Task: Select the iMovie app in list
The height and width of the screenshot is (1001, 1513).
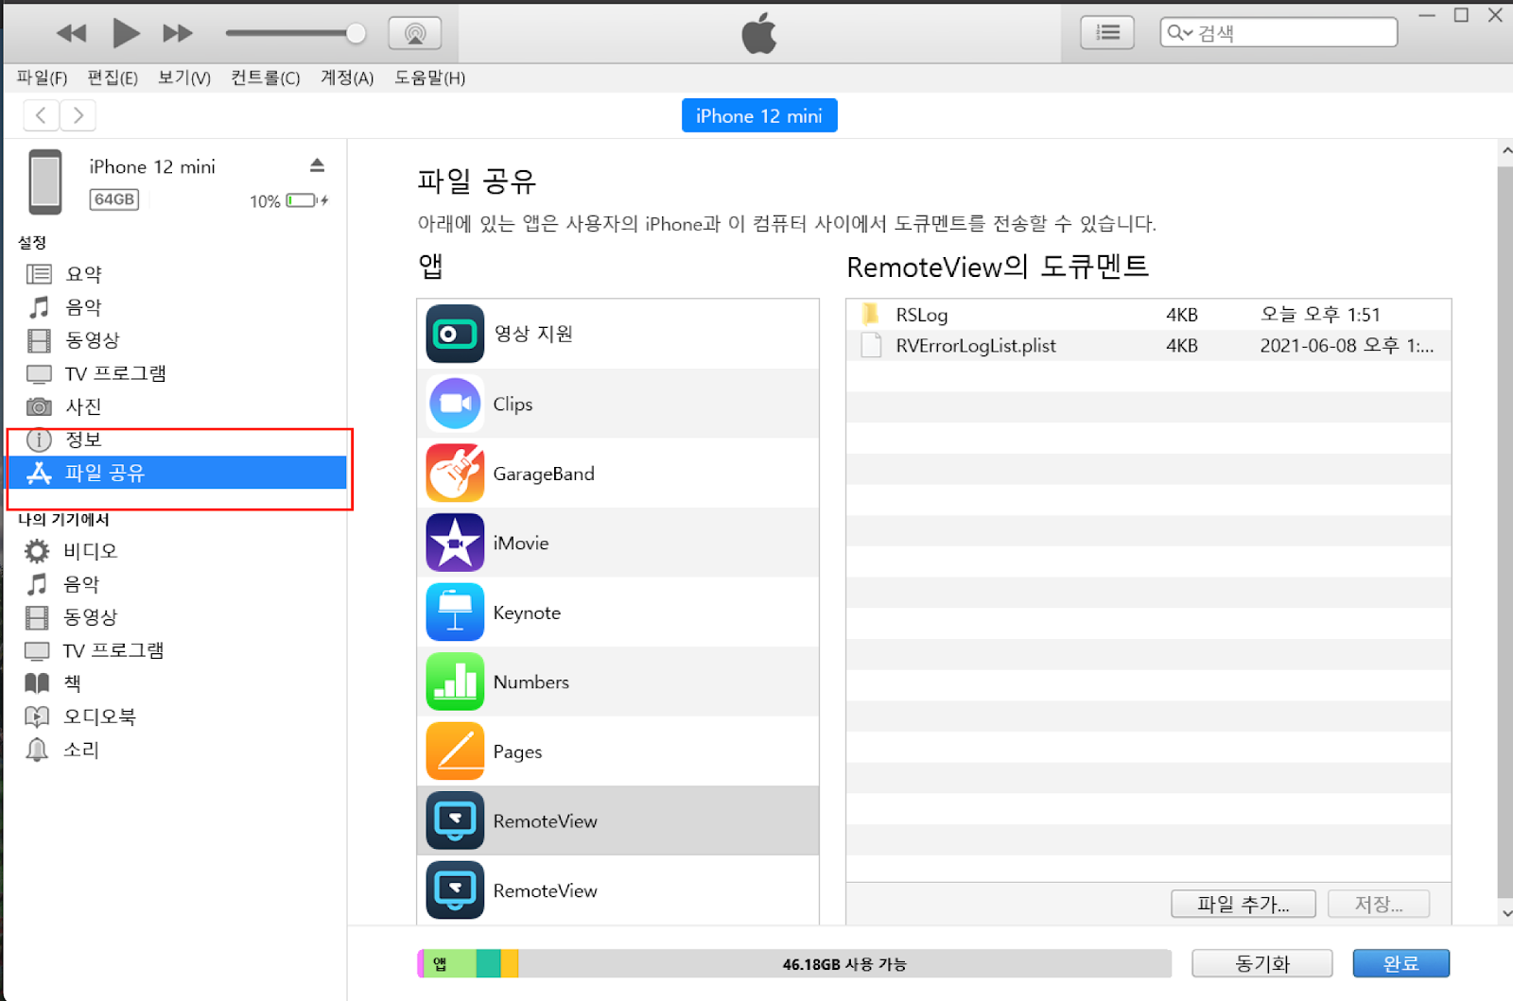Action: (x=520, y=543)
